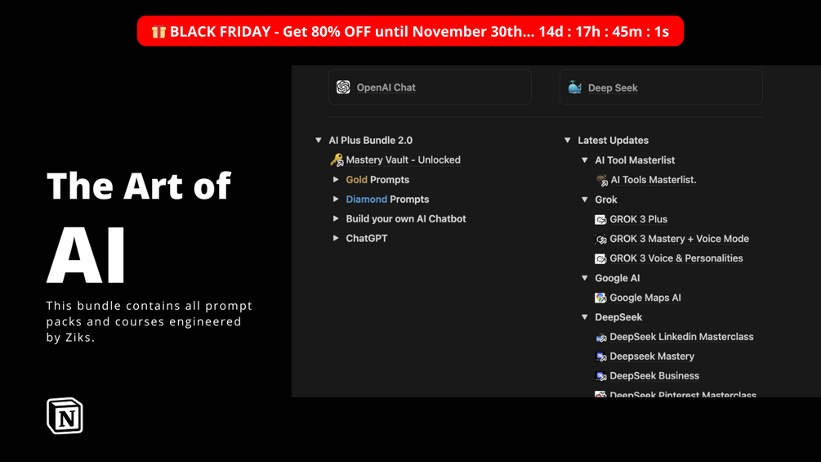
Task: Open the Deepseek Mastery page link
Action: pos(651,357)
